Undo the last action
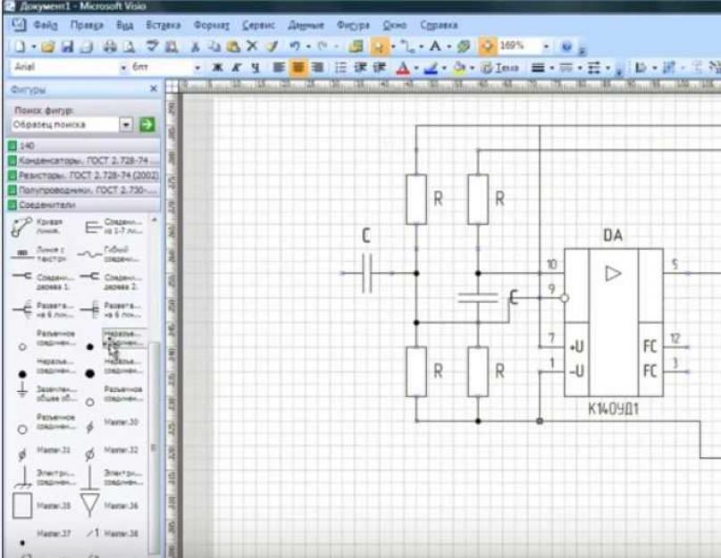 295,46
